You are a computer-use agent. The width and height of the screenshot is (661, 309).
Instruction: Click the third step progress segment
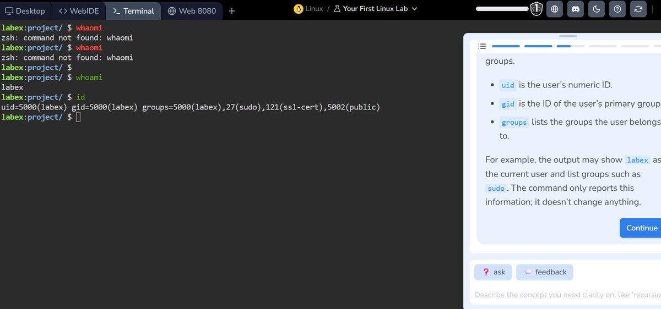(x=571, y=46)
